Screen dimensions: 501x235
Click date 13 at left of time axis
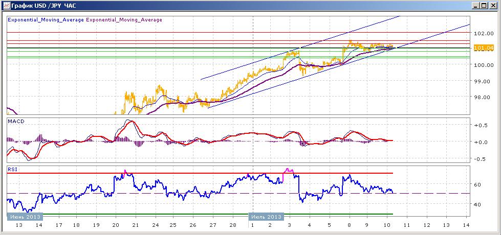(19, 225)
